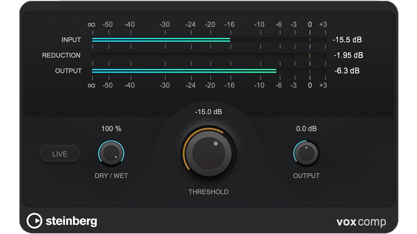Click the large Threshold knob
Screen dimensions: 417x234
(x=208, y=154)
